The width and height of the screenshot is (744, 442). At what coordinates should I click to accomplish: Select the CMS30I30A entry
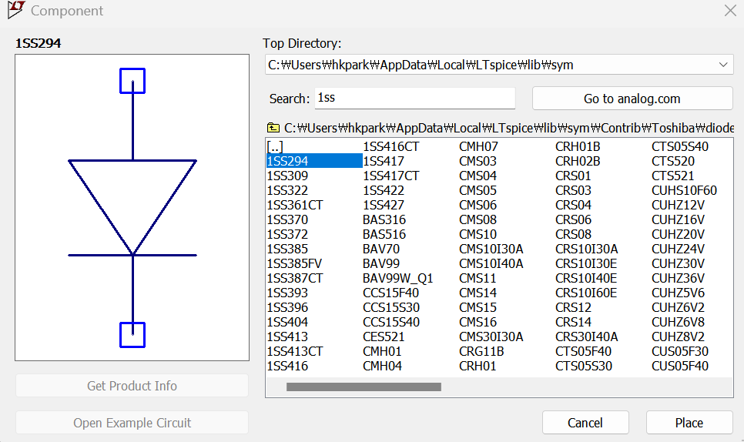click(x=491, y=337)
